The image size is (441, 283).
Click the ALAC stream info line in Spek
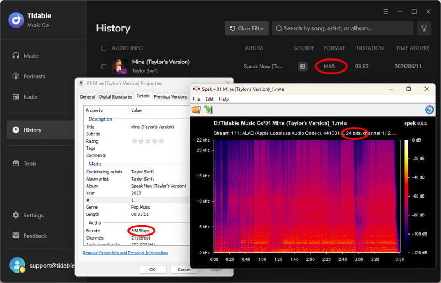tap(305, 133)
